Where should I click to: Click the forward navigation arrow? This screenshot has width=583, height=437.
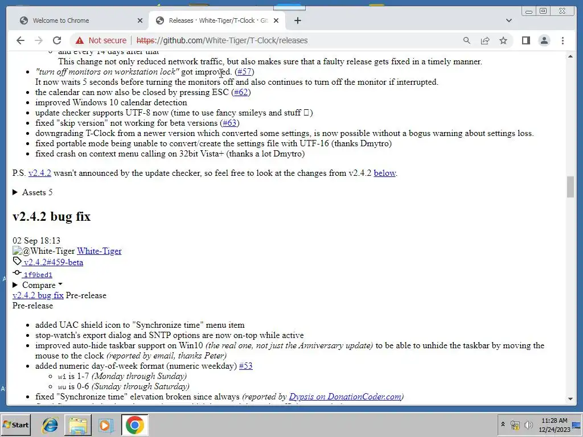coord(39,40)
